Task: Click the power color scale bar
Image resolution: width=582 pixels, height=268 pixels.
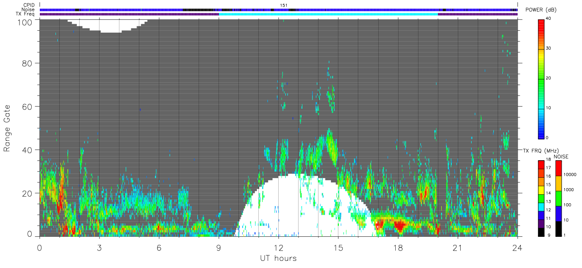Action: point(542,79)
